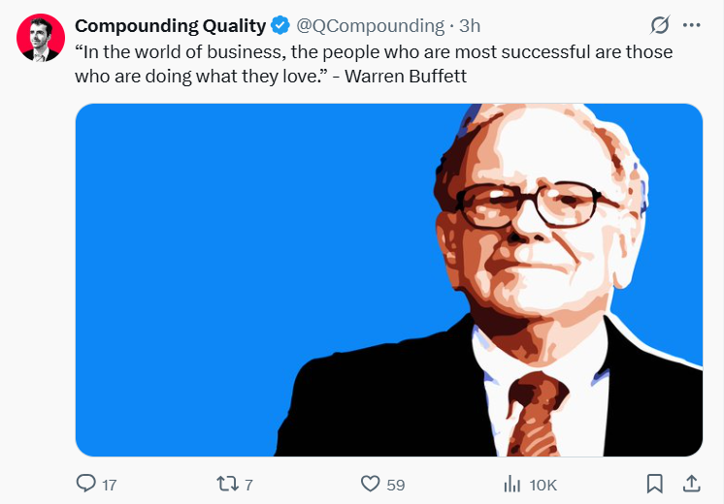Click the like count 59

point(396,485)
